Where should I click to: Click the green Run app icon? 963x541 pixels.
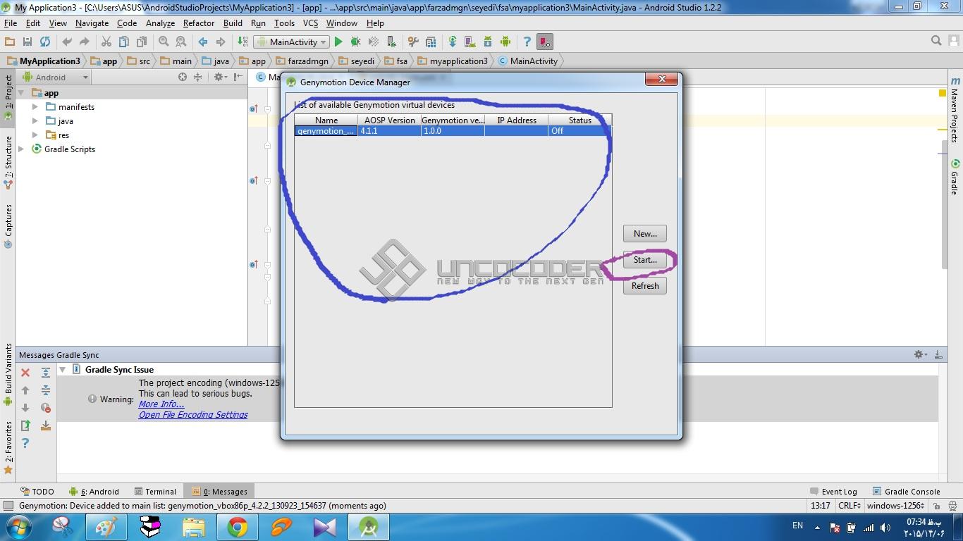pos(338,42)
